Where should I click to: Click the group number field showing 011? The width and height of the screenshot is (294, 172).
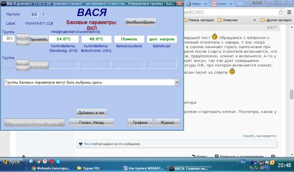9,39
